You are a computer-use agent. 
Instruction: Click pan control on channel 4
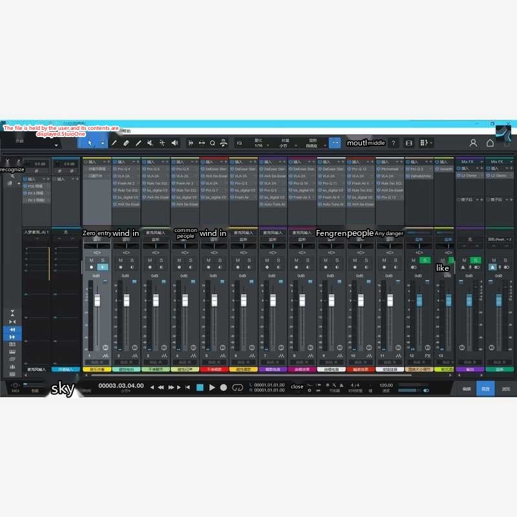[x=185, y=246]
